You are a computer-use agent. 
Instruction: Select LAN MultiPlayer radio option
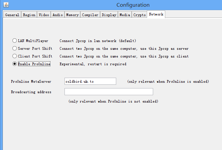coord(15,41)
